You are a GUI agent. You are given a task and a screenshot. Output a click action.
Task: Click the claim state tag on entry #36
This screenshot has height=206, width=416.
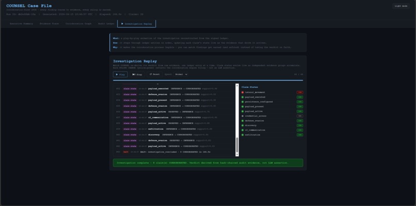coord(130,112)
